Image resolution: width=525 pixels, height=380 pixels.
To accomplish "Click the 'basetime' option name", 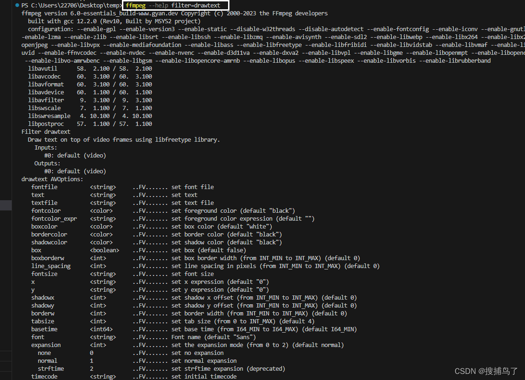I will point(44,329).
